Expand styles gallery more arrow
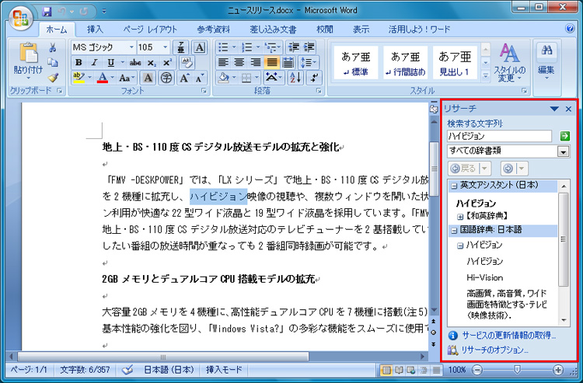583x383 pixels. pos(485,76)
